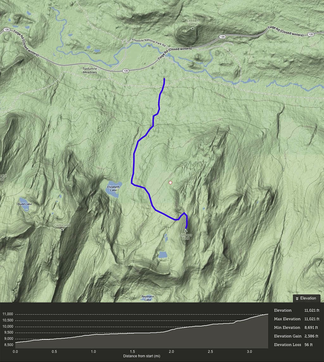This screenshot has width=324, height=362.
Task: Click the blue route line's northern trailhead end
Action: click(x=164, y=79)
